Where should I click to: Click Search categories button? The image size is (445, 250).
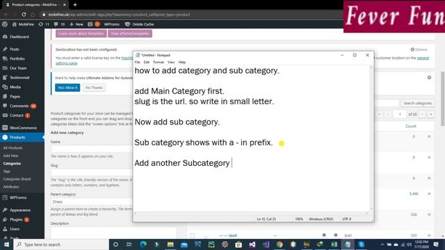pos(417,103)
